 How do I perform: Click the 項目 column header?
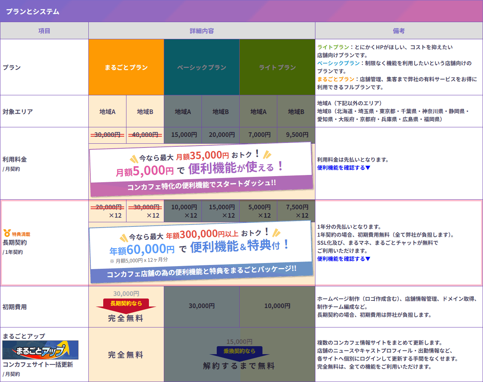coord(44,31)
